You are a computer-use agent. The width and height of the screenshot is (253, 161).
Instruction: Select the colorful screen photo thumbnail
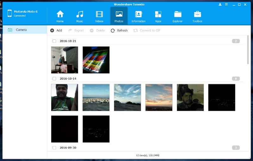96,60
